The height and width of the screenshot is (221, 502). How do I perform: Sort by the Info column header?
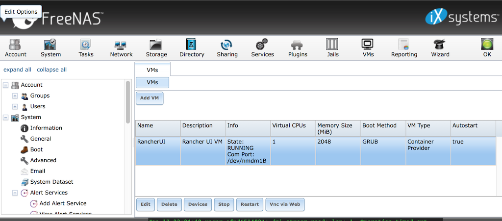click(x=248, y=128)
